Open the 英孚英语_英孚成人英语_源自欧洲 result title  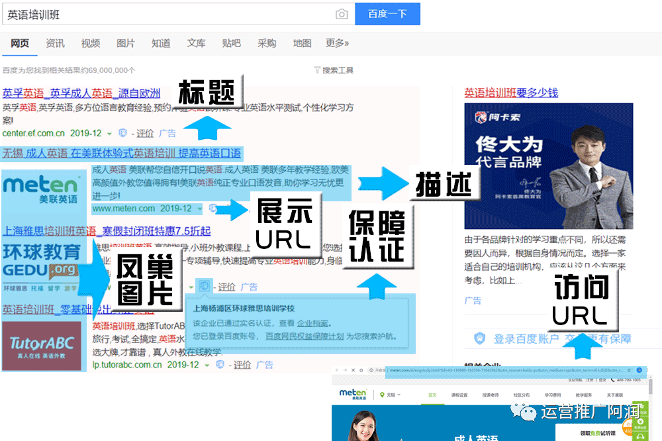[x=81, y=93]
